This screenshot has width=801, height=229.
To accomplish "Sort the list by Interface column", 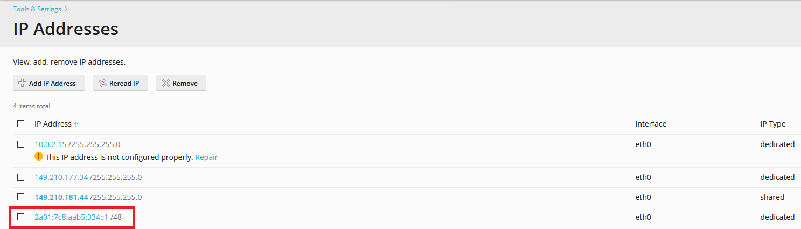I will click(651, 124).
